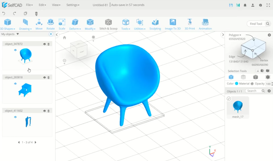Click the Find Tool input
The image size is (273, 161).
[x=256, y=24]
